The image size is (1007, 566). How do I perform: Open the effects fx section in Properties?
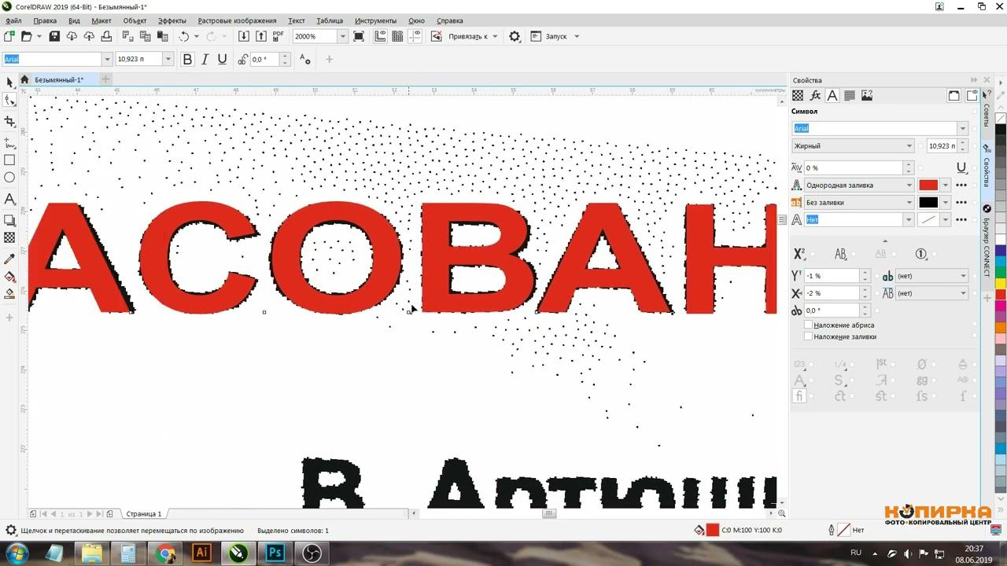tap(815, 95)
